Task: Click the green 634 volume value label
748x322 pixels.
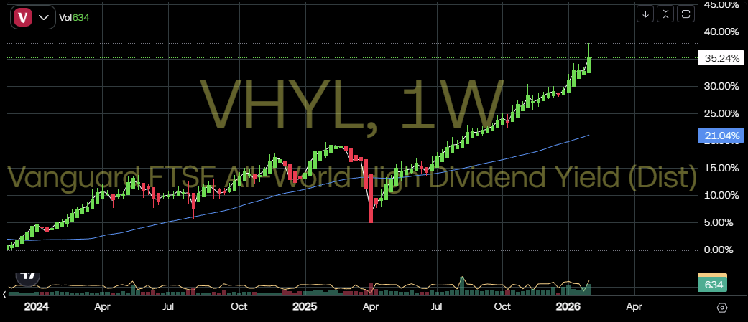Action: (x=713, y=285)
